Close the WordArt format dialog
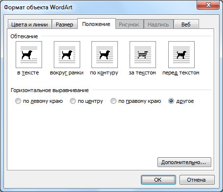223x192 pixels. (208, 5)
